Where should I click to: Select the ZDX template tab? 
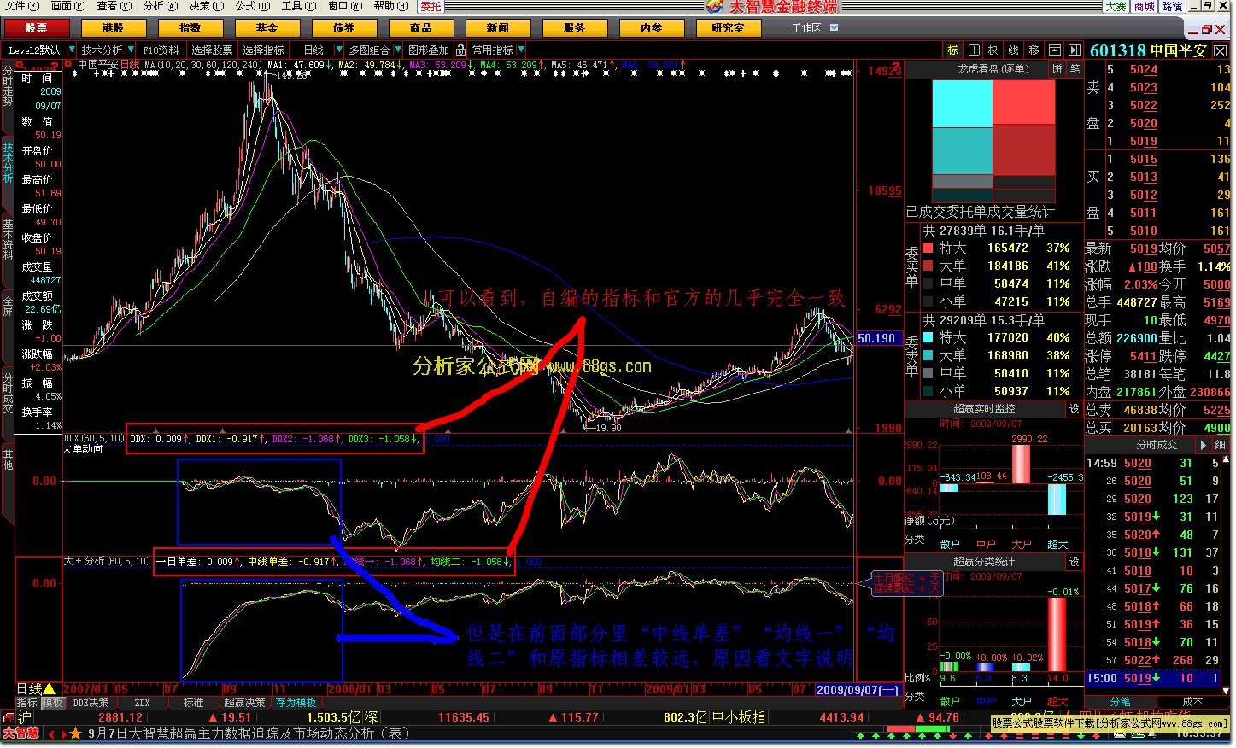click(x=143, y=703)
